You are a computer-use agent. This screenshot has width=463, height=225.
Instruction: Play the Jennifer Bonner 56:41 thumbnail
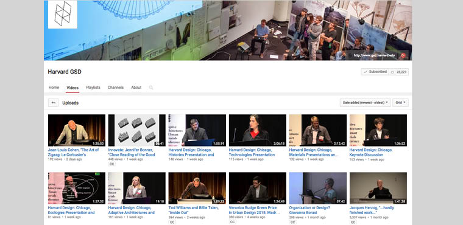click(137, 130)
